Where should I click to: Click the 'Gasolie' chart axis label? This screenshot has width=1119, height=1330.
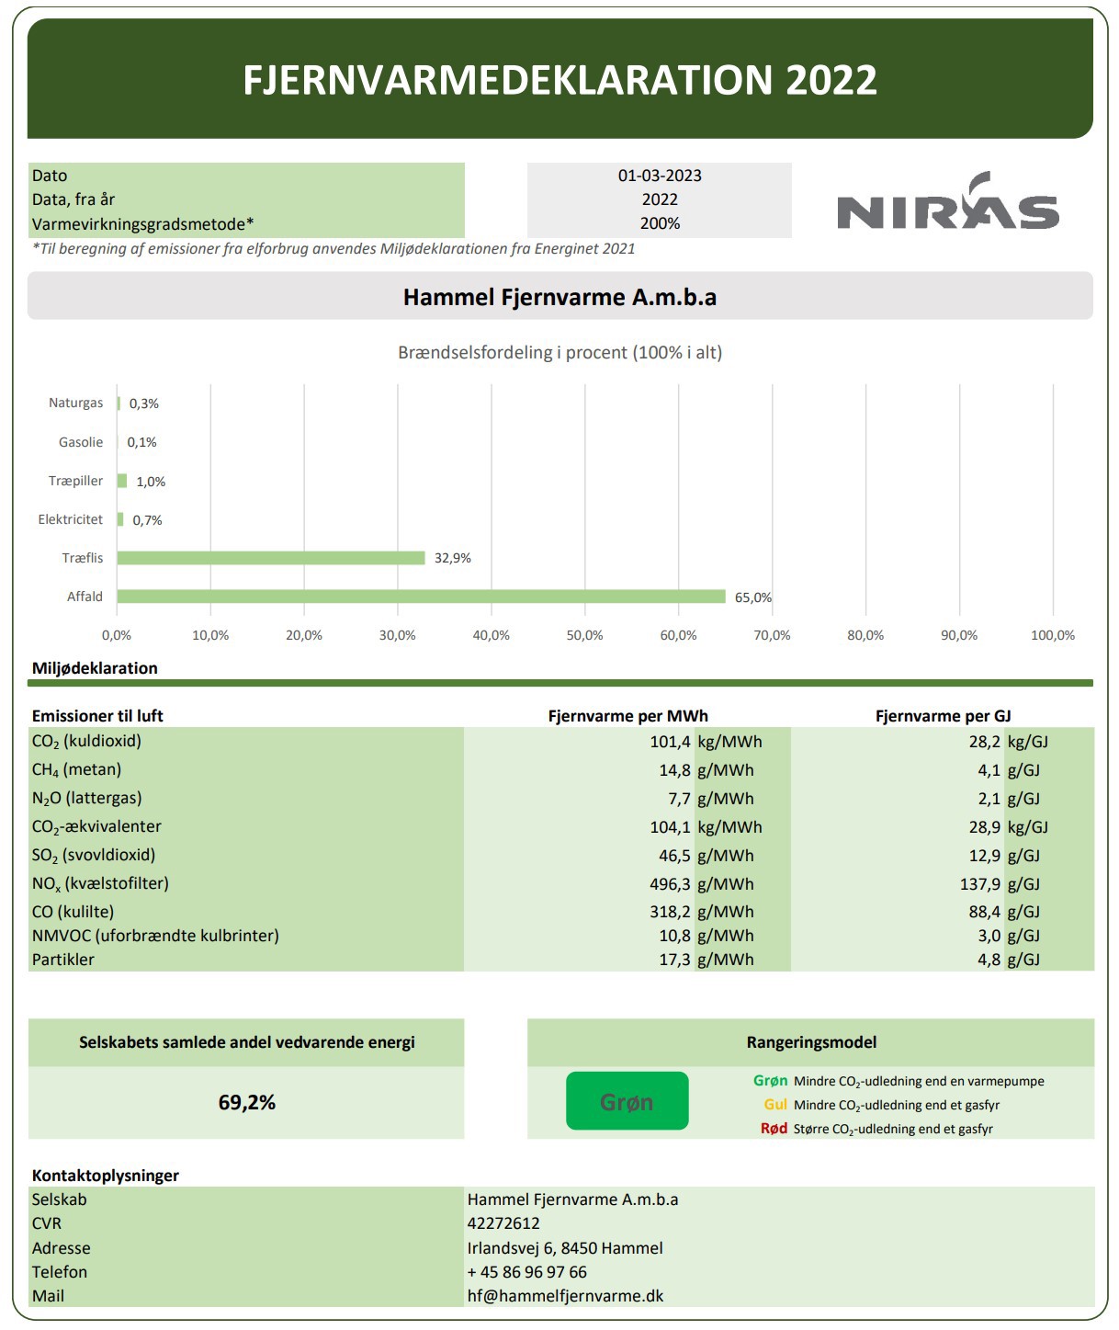pos(81,442)
